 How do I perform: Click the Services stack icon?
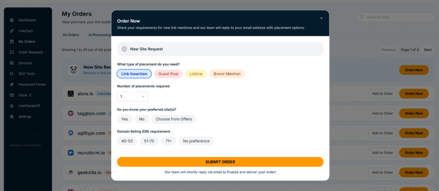12,63
